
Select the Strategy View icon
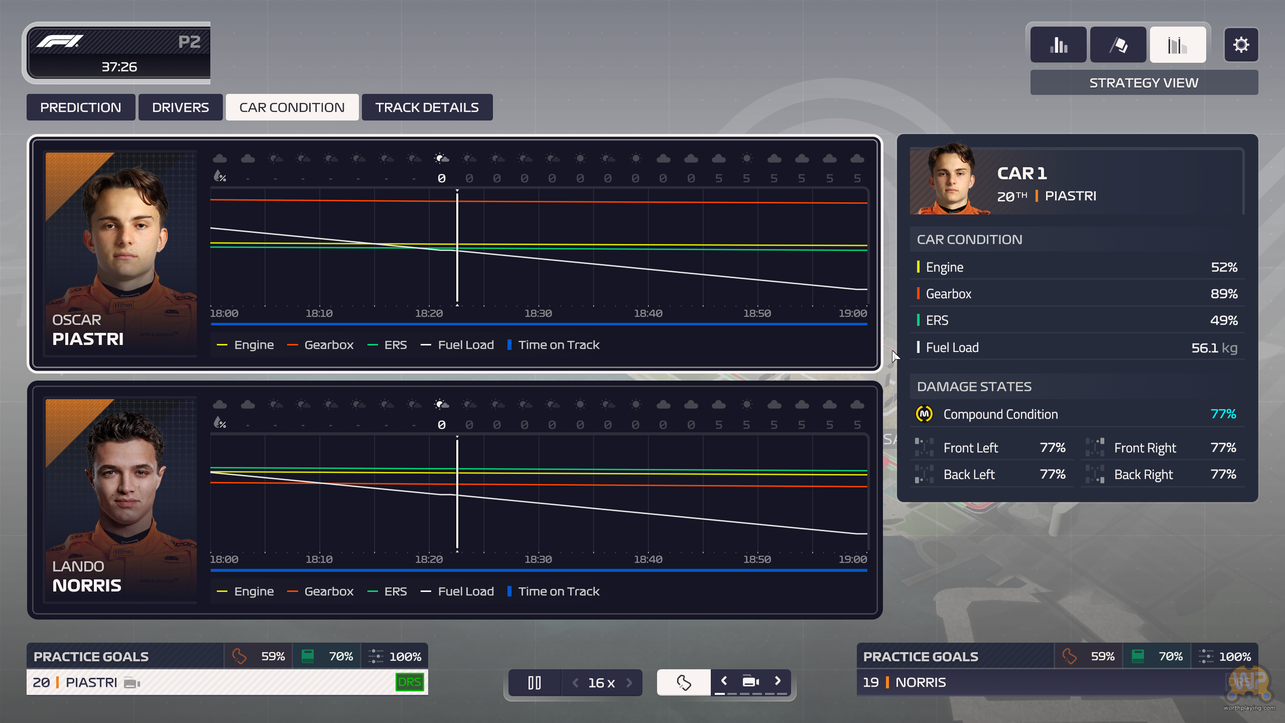(1178, 45)
